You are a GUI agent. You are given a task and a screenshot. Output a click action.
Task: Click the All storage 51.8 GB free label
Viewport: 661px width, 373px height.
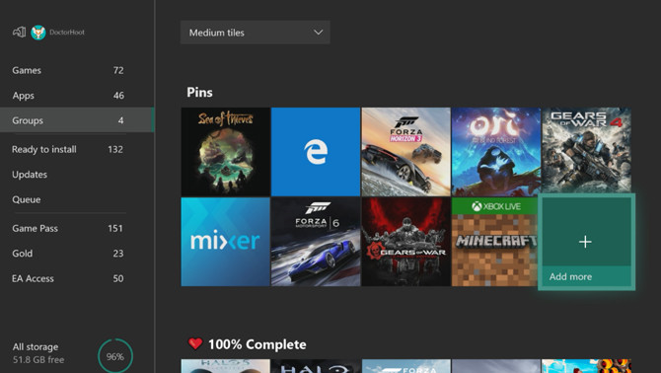38,353
